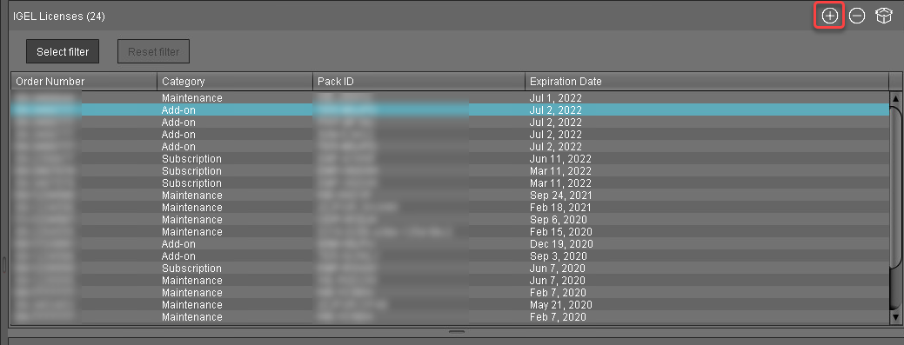Select the Subscription row expiring Jun 11, 2022
Viewport: 904px width, 345px height.
point(451,159)
